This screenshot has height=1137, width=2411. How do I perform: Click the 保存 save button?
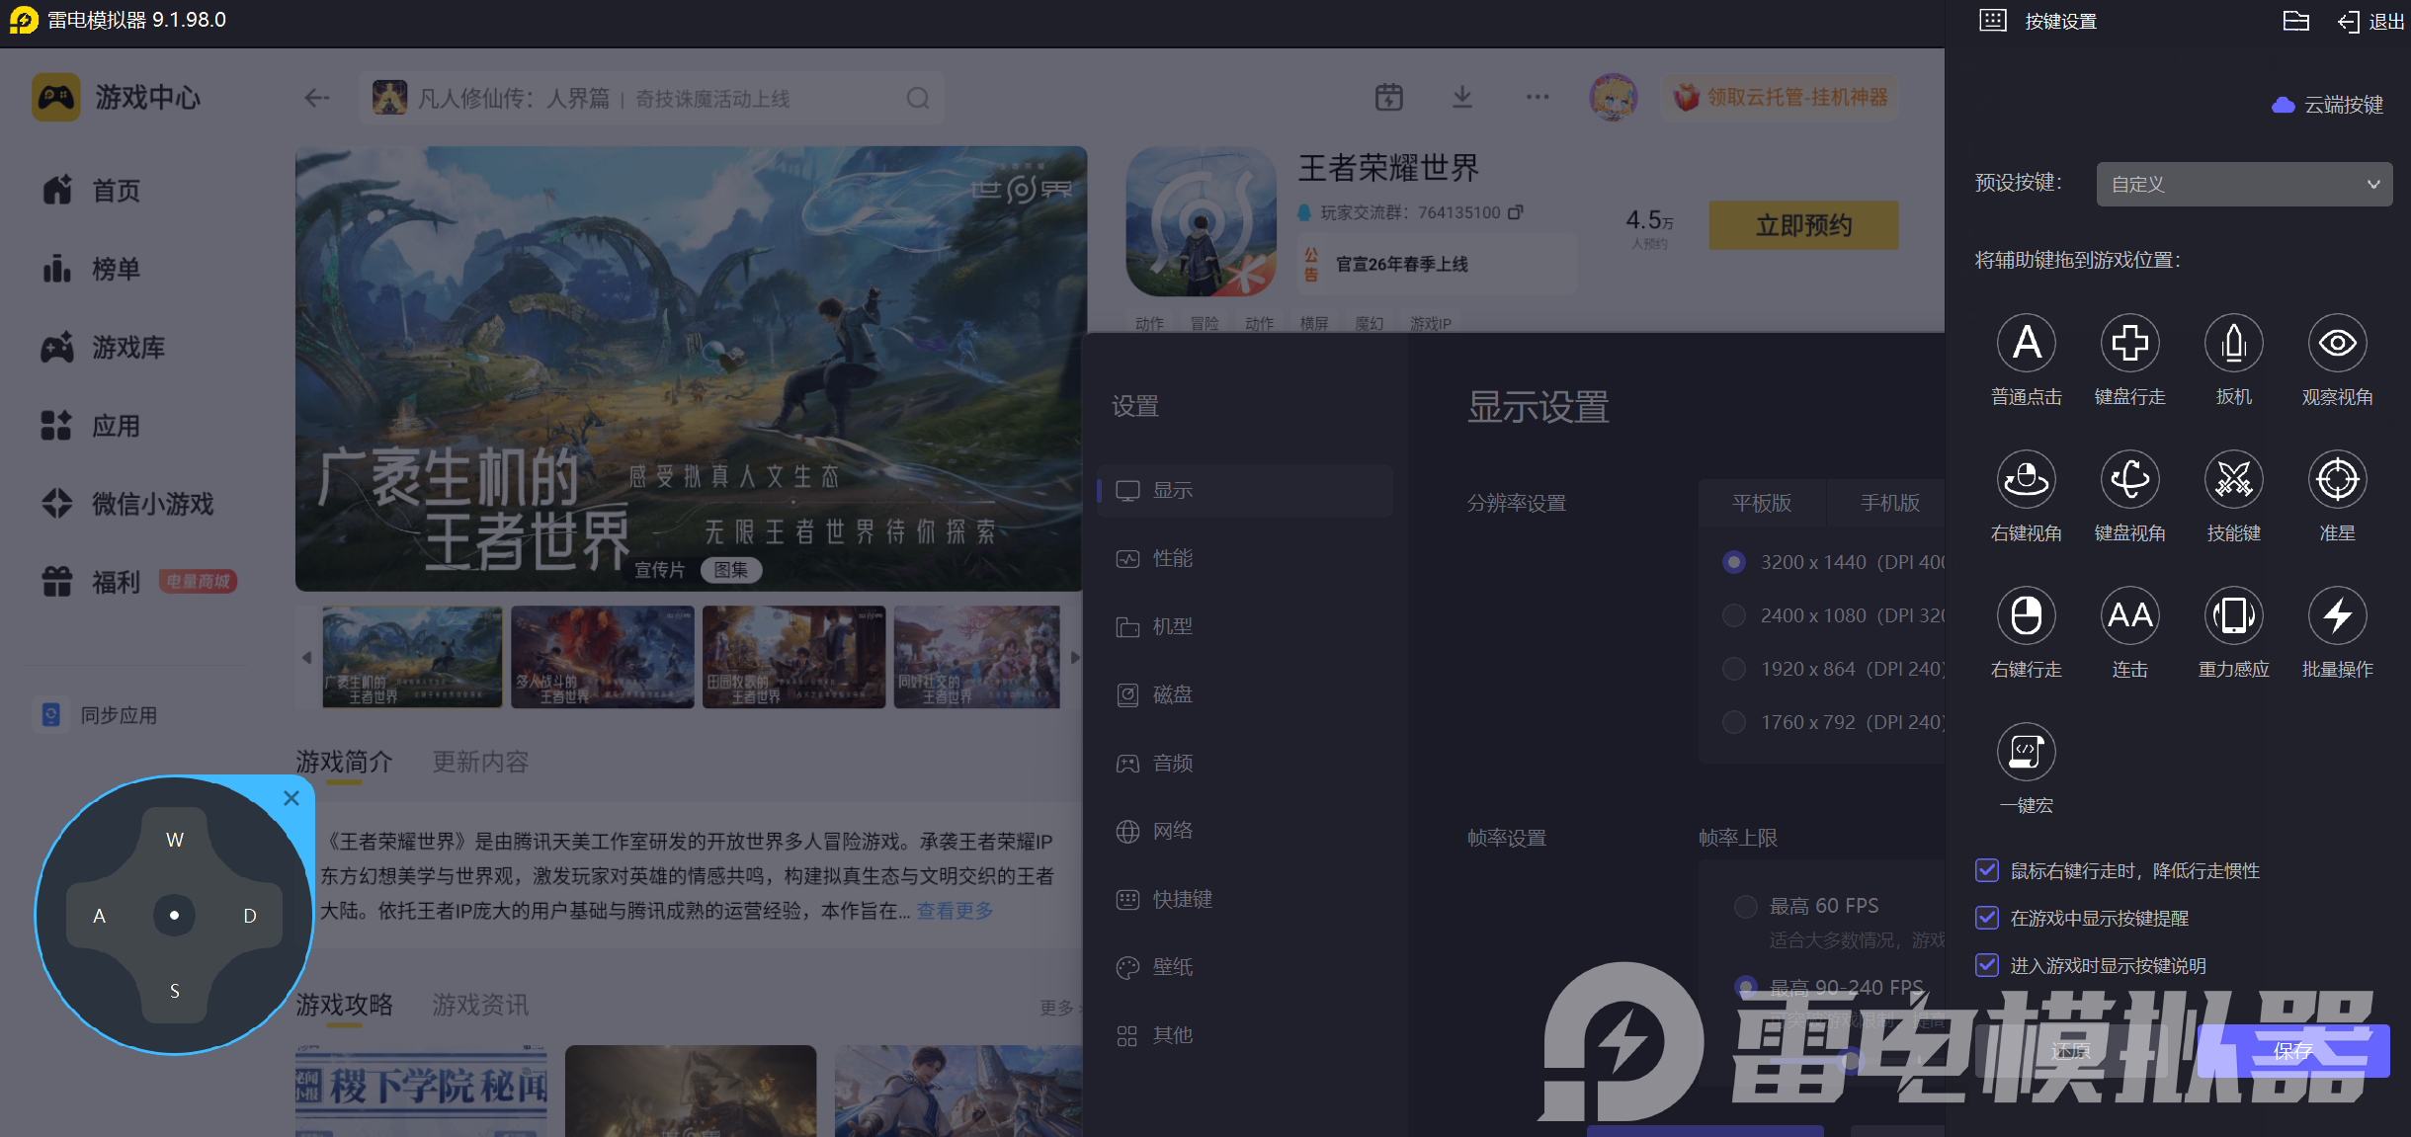point(2293,1051)
